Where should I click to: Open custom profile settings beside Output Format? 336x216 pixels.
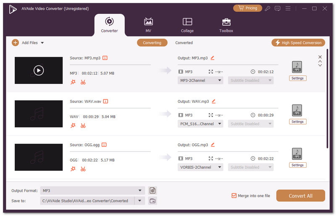click(152, 190)
